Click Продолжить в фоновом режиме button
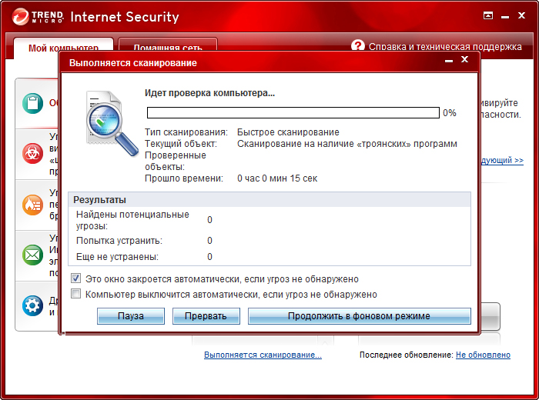This screenshot has height=400, width=539. pos(360,316)
